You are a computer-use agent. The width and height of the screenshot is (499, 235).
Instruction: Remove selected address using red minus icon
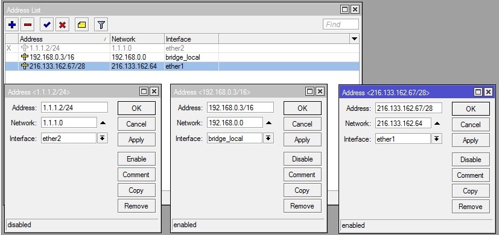coord(28,25)
